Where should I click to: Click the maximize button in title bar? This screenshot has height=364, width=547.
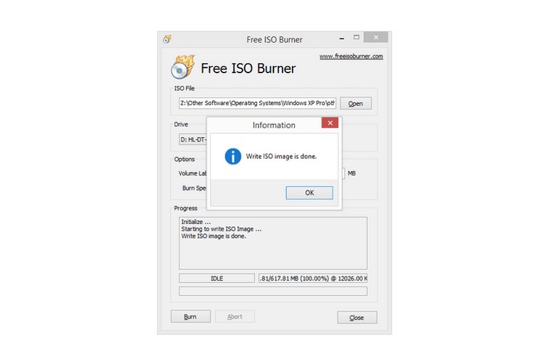click(x=354, y=38)
